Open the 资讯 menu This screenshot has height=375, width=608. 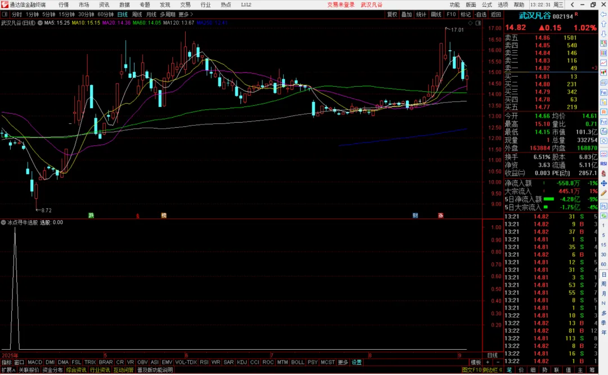(x=104, y=5)
